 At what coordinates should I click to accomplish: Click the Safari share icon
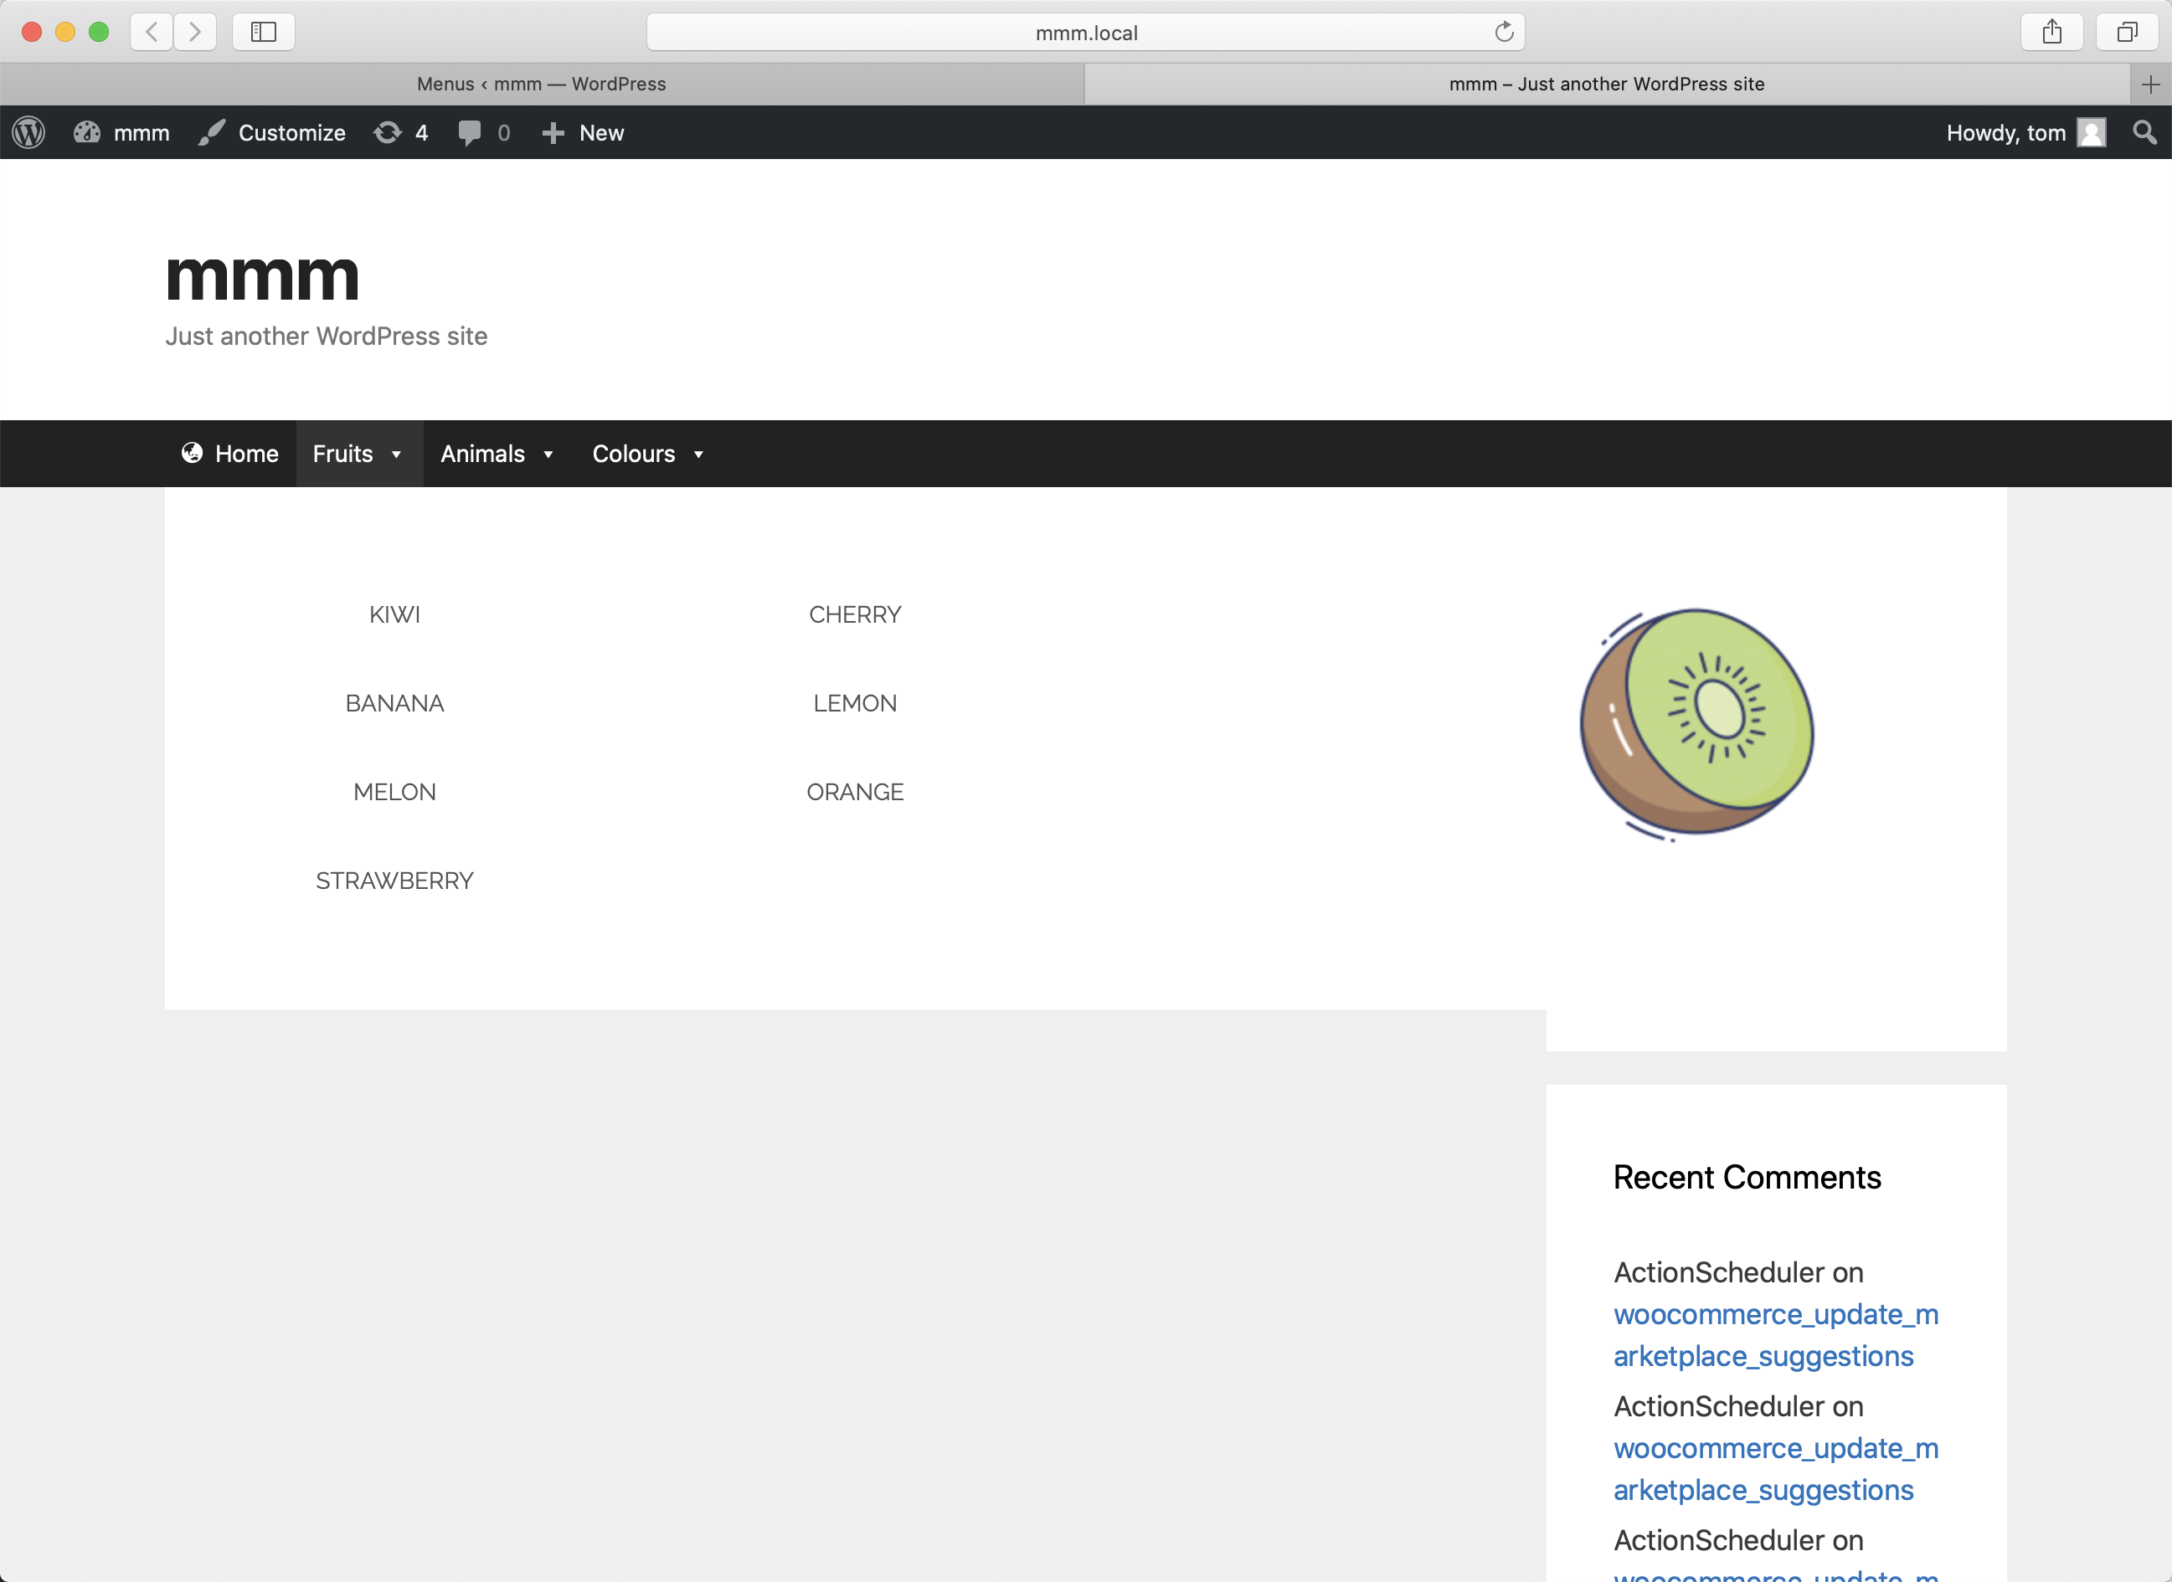2051,32
